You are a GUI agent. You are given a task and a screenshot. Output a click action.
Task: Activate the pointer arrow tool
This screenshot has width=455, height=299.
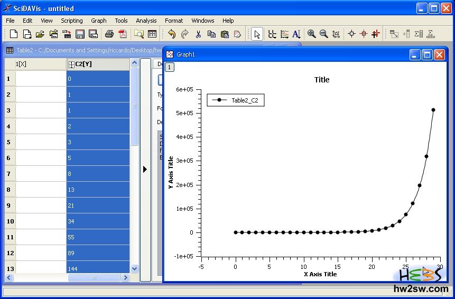(x=257, y=34)
